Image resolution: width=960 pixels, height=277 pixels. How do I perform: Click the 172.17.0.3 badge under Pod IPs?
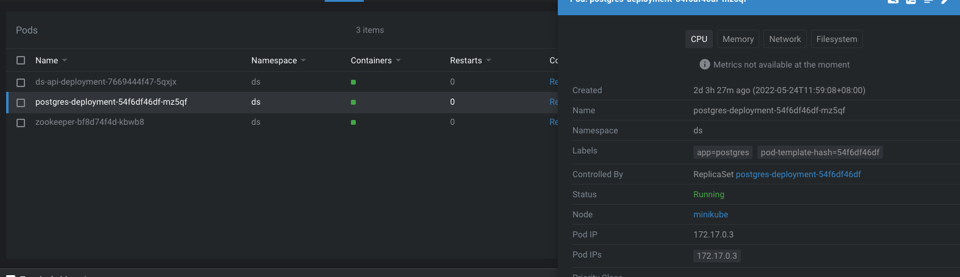tap(717, 256)
